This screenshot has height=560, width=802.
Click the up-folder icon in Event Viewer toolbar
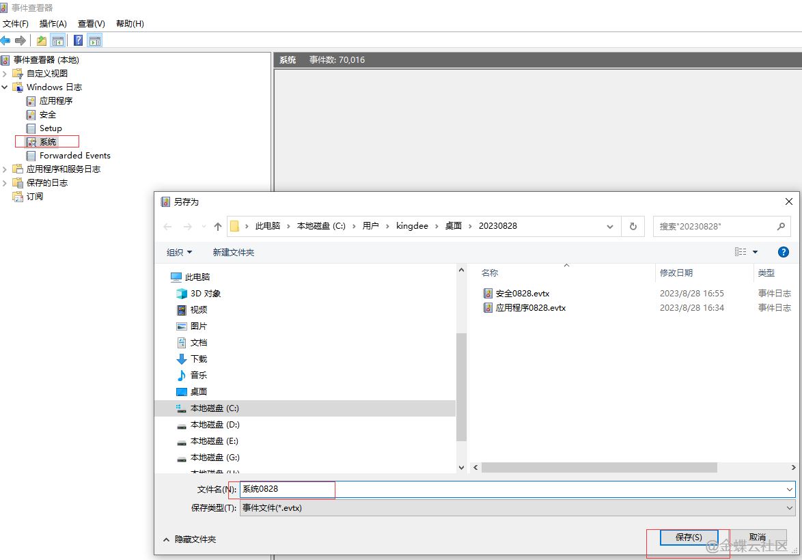[42, 40]
